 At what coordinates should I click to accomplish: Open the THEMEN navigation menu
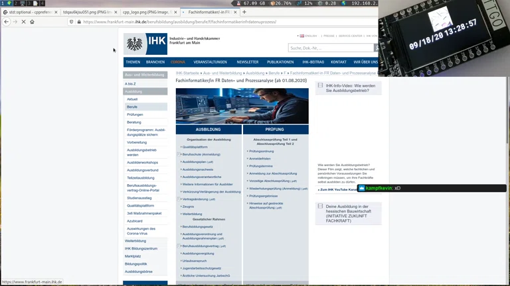(x=133, y=62)
